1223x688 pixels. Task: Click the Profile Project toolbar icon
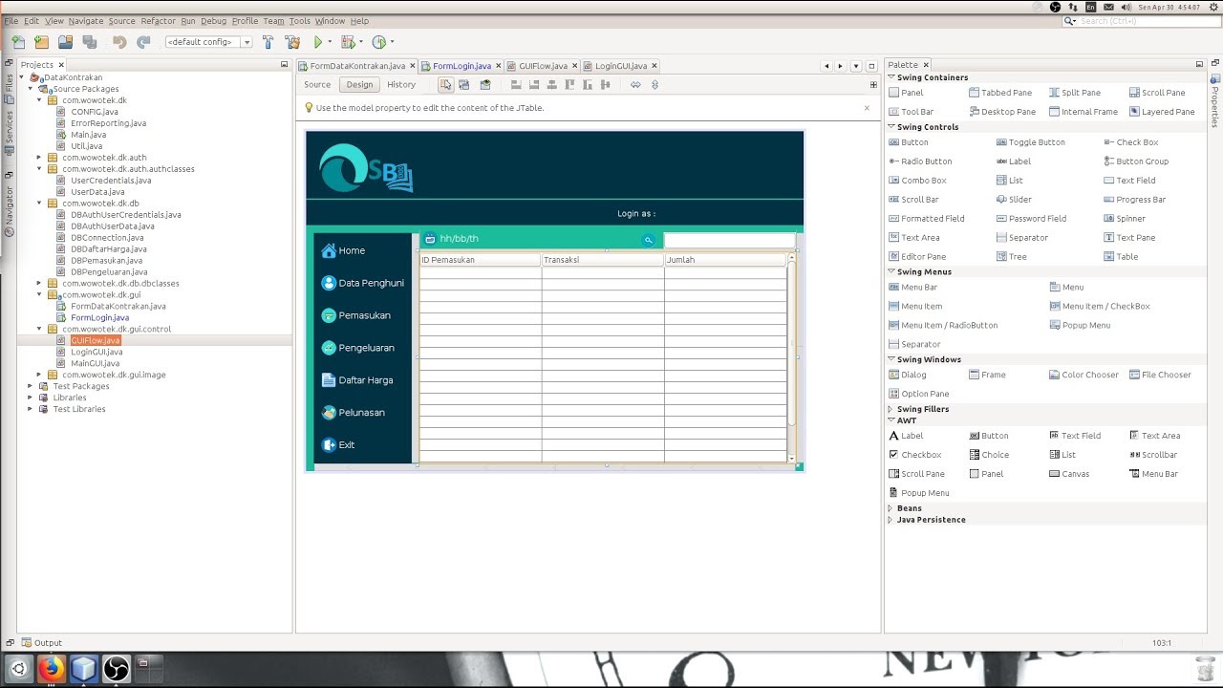point(379,42)
